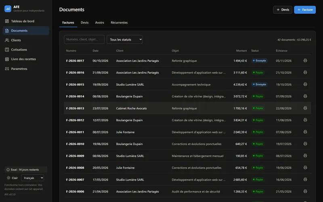Go to Clients section
The height and width of the screenshot is (202, 323).
coord(26,40)
